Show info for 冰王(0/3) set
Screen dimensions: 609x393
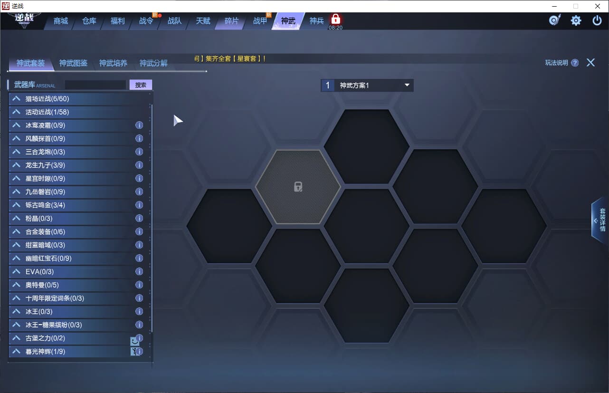pyautogui.click(x=139, y=312)
